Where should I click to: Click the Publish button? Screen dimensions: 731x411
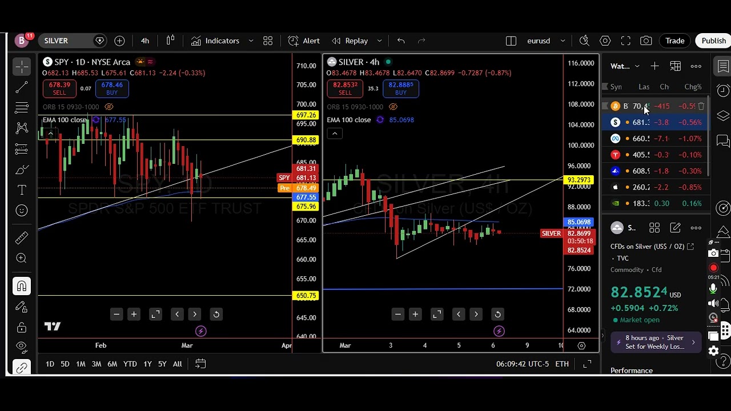tap(713, 41)
